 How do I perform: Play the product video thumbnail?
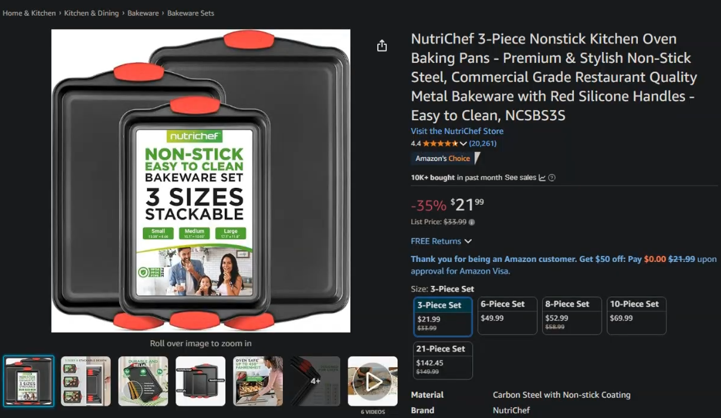tap(372, 382)
